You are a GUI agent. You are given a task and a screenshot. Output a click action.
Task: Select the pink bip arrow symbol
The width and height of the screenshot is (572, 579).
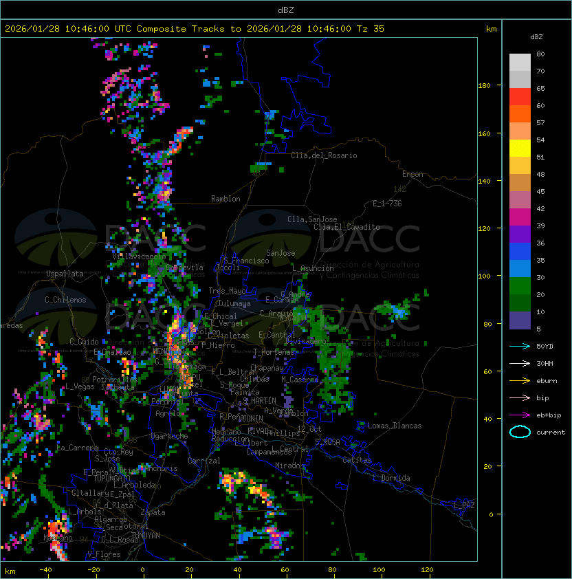tap(520, 397)
